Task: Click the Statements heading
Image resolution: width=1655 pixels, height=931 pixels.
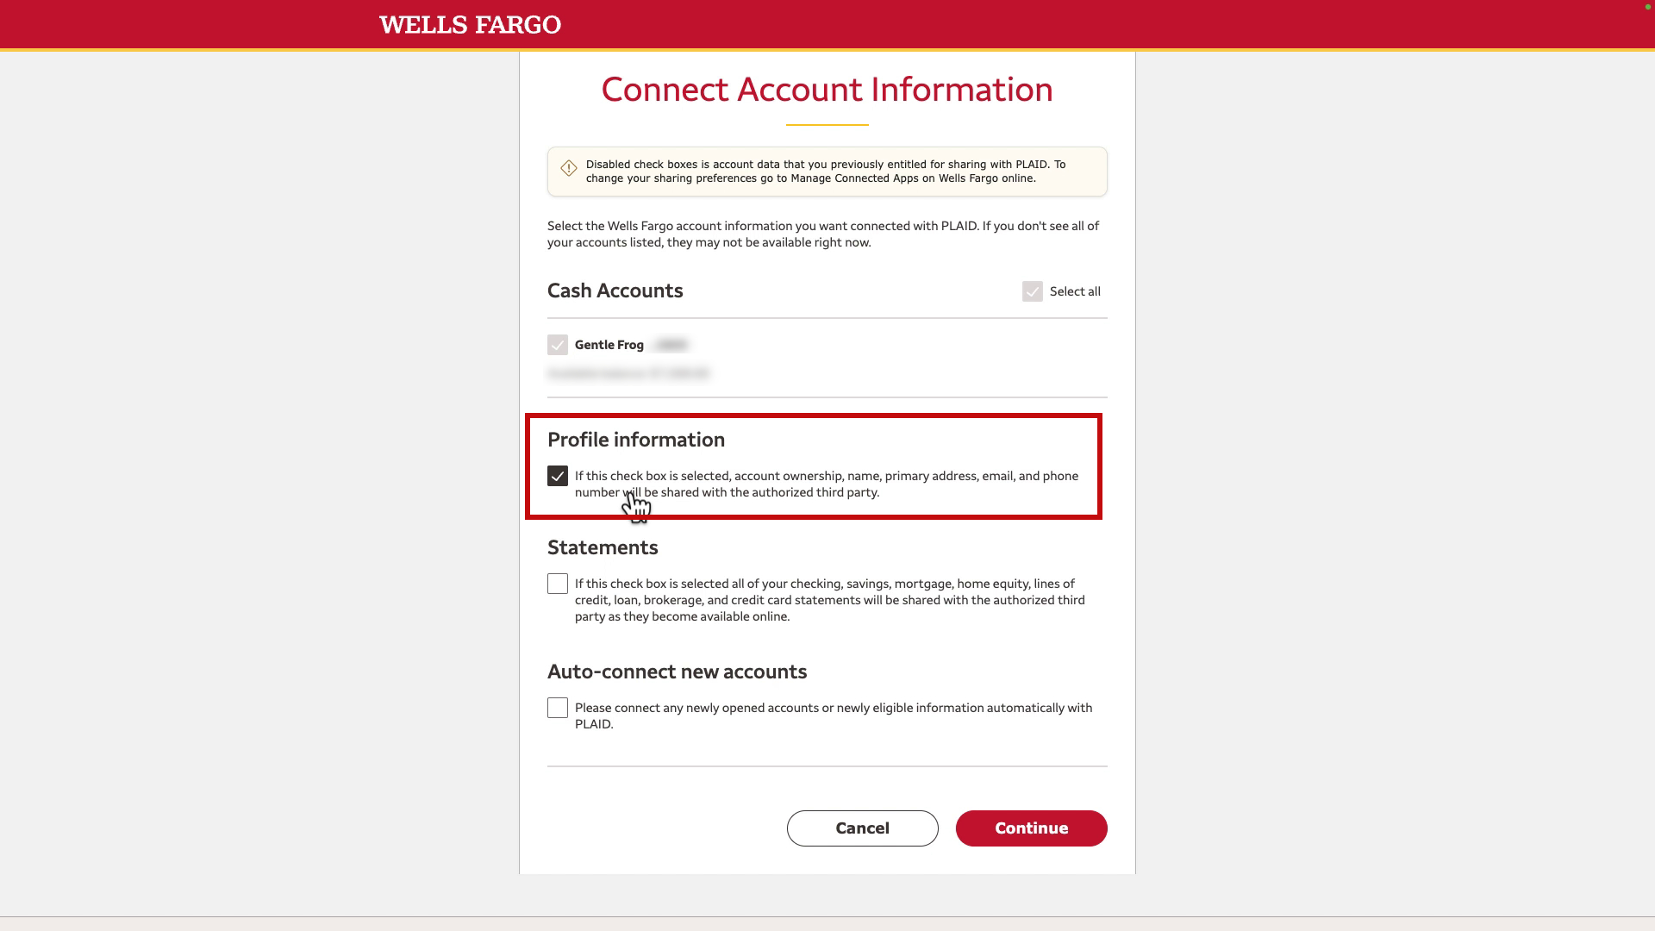Action: tap(603, 547)
